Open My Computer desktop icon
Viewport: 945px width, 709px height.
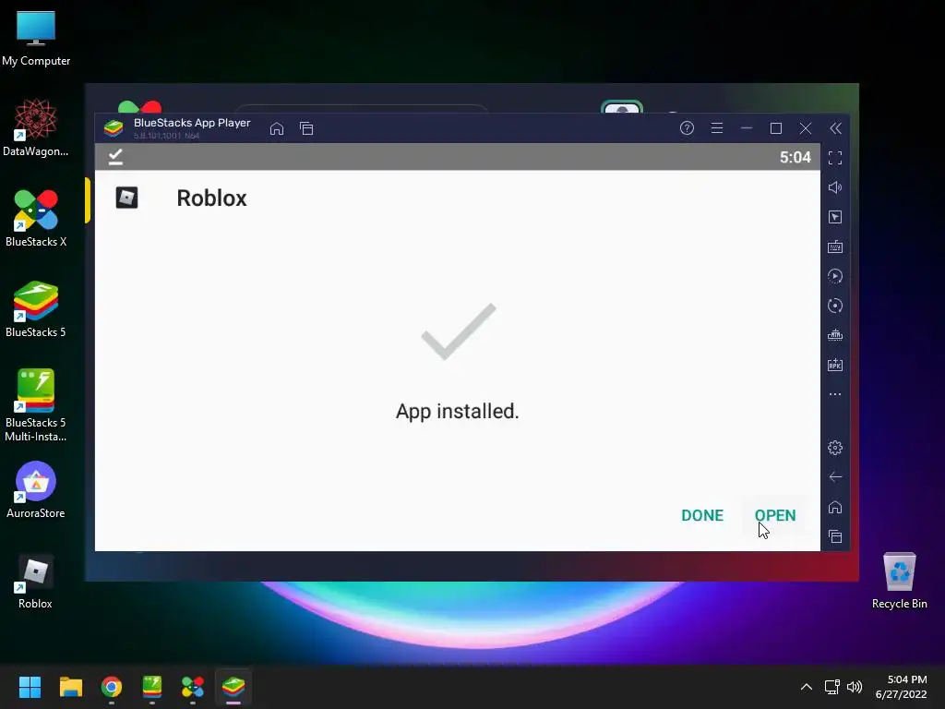click(x=36, y=38)
